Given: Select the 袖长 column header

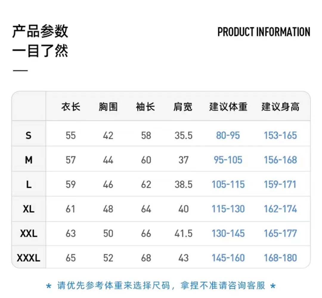Looking at the screenshot, I should [145, 107].
